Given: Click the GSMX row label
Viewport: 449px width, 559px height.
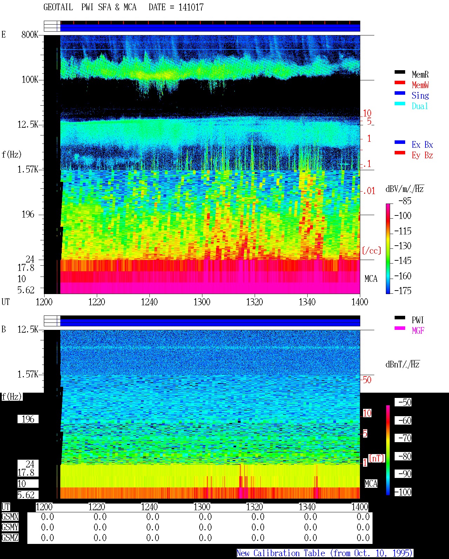Looking at the screenshot, I should pos(10,517).
